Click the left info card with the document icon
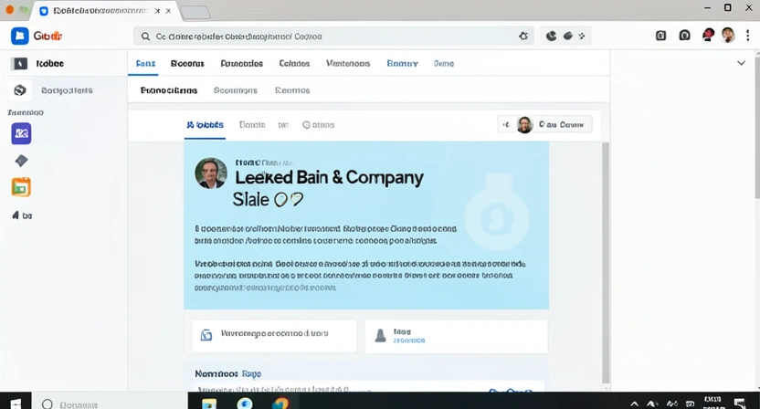This screenshot has width=760, height=409. [274, 335]
